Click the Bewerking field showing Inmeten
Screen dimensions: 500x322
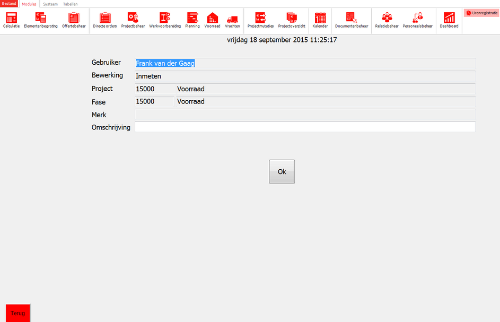click(x=305, y=76)
